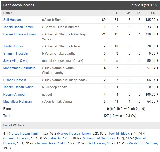Open Tanzim Hasan Sakib in Fall of Wickets
This screenshot has width=160, height=152.
click(x=51, y=143)
